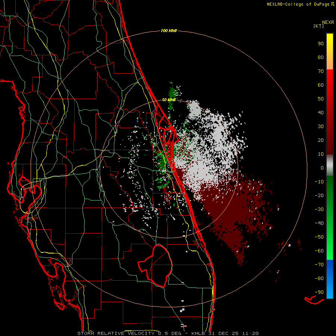The image size is (336, 336).
Task: Click the -60 value on the velocity scale
Action: [x=319, y=251]
